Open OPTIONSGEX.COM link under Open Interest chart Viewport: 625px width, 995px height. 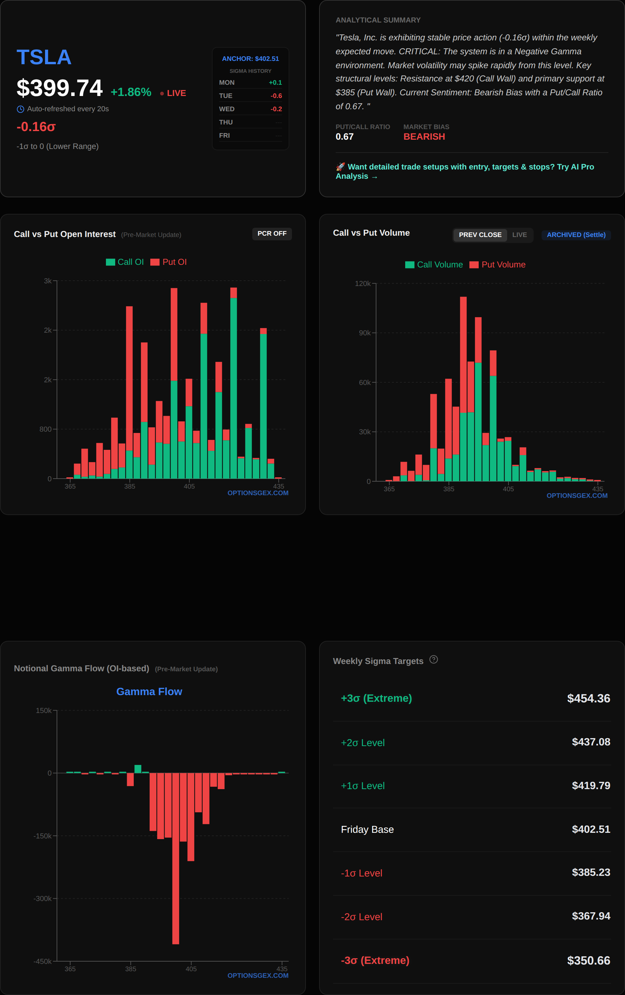point(258,493)
